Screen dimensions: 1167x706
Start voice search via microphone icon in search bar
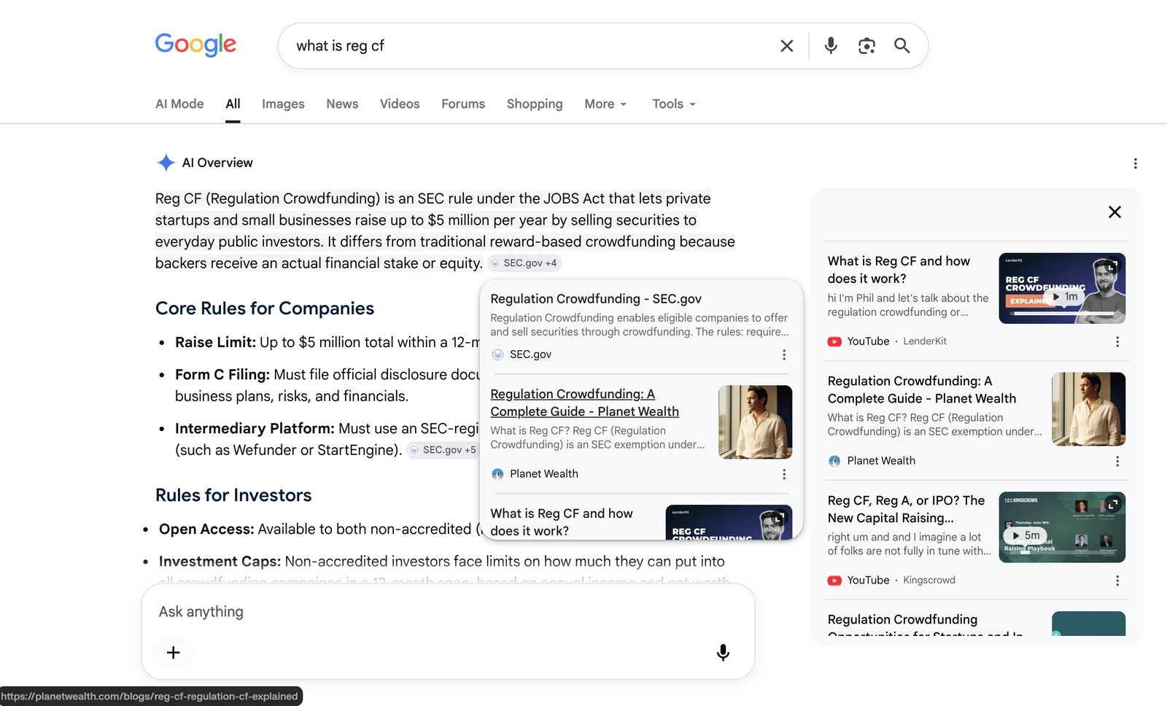pos(831,46)
